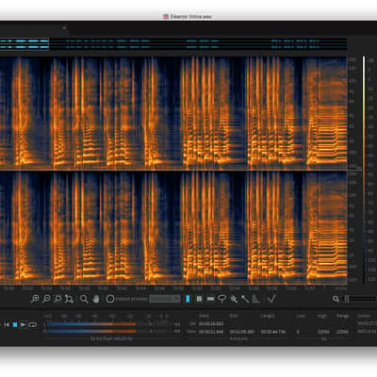Select the harmonics selection tool
The height and width of the screenshot is (377, 377).
256,299
